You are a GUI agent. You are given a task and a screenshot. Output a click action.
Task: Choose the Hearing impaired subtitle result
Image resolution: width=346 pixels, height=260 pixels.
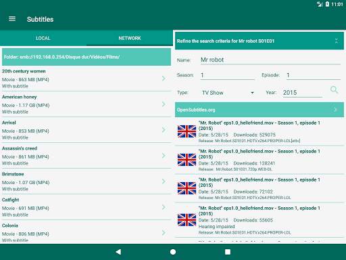coord(259,220)
